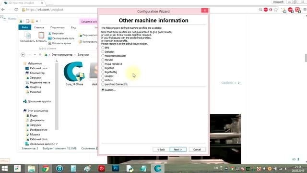The image size is (307, 173).
Task: Click Next in the Configuration Wizard
Action: click(178, 149)
